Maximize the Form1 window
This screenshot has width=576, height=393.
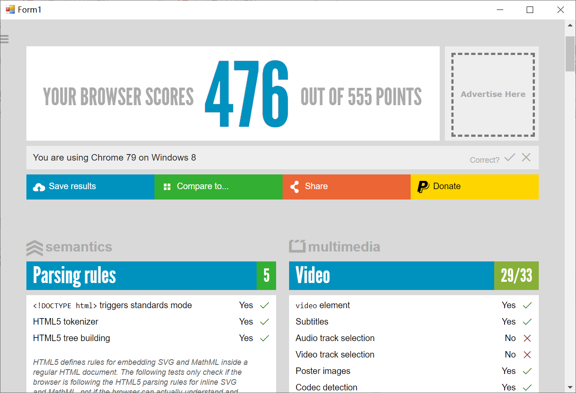[530, 10]
